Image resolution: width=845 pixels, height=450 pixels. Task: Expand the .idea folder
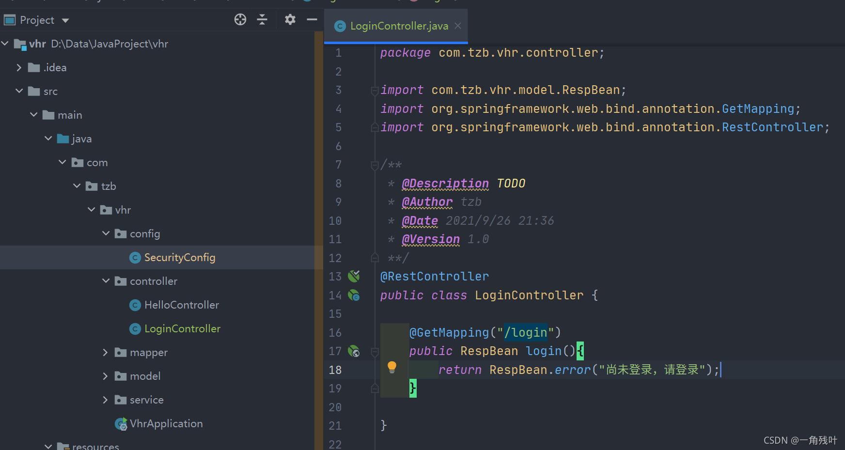[x=19, y=67]
